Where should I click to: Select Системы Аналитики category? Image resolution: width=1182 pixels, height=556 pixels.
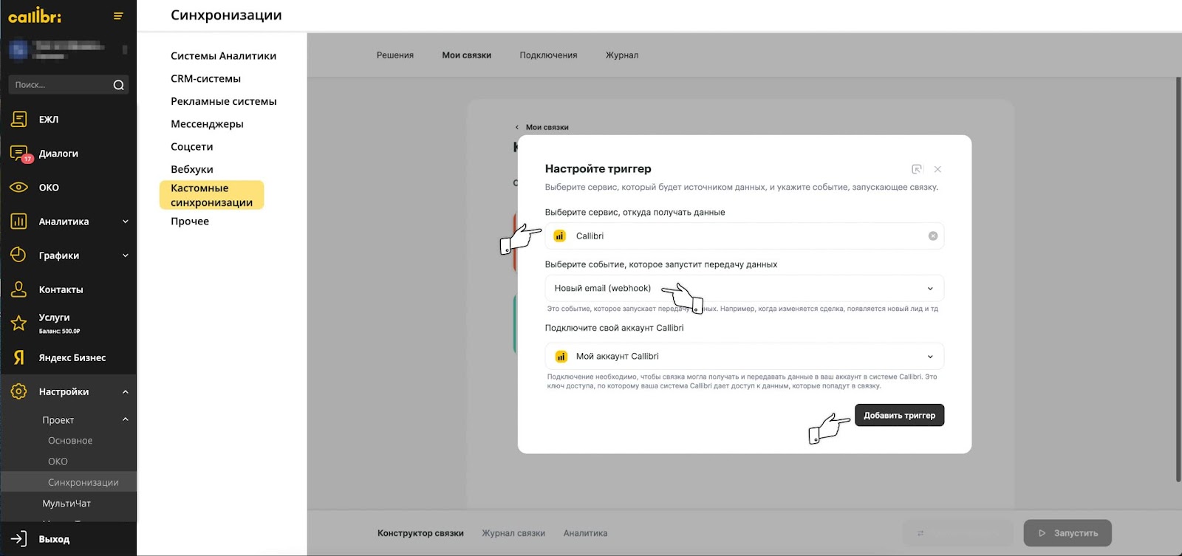click(x=223, y=56)
